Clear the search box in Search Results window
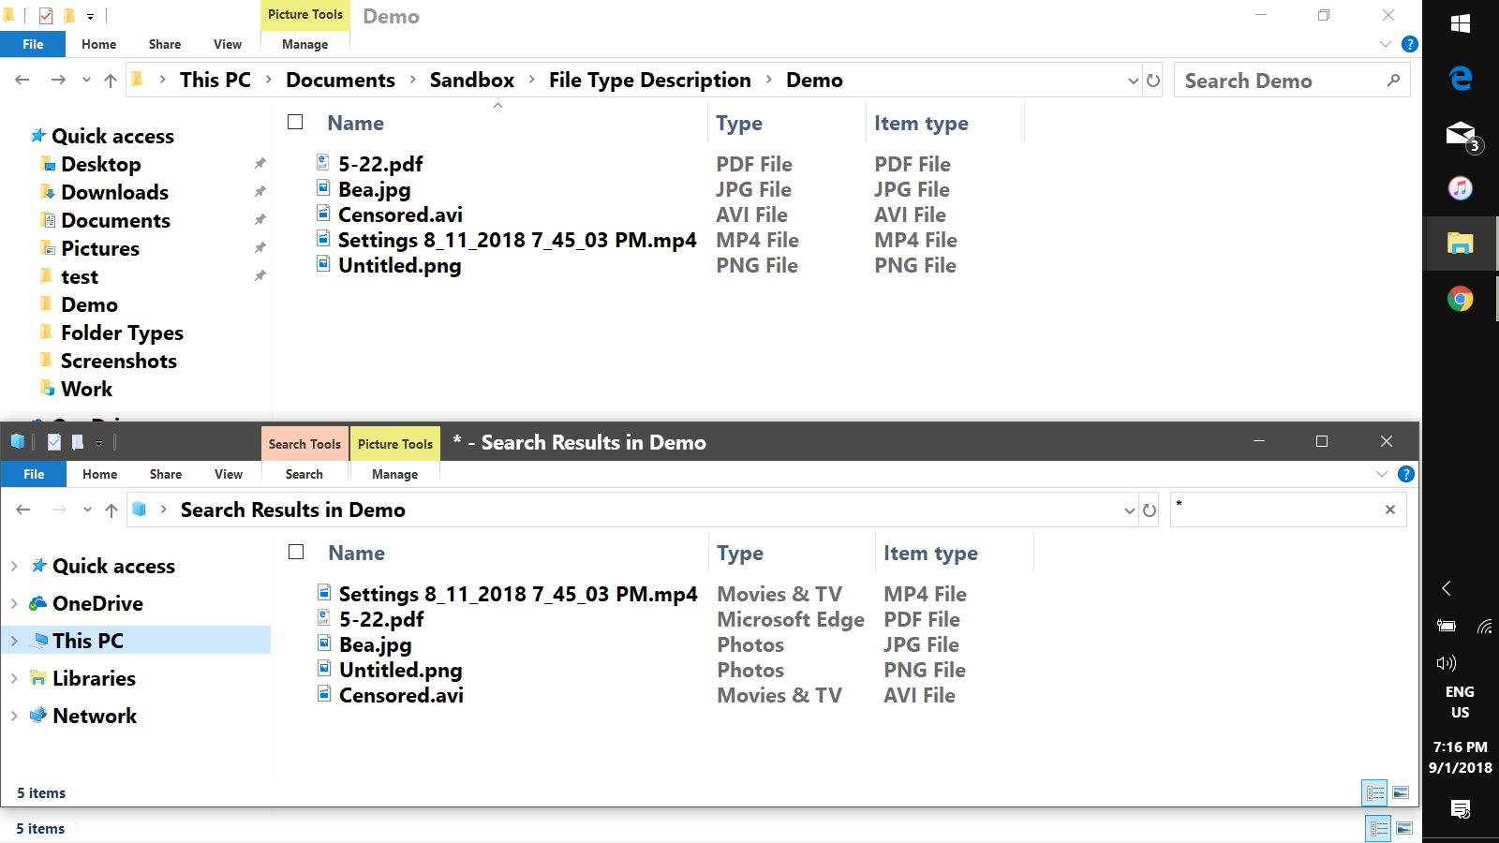This screenshot has height=843, width=1499. [1389, 510]
